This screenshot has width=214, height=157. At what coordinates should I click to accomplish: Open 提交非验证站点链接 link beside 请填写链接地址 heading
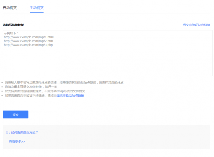coord(196,25)
